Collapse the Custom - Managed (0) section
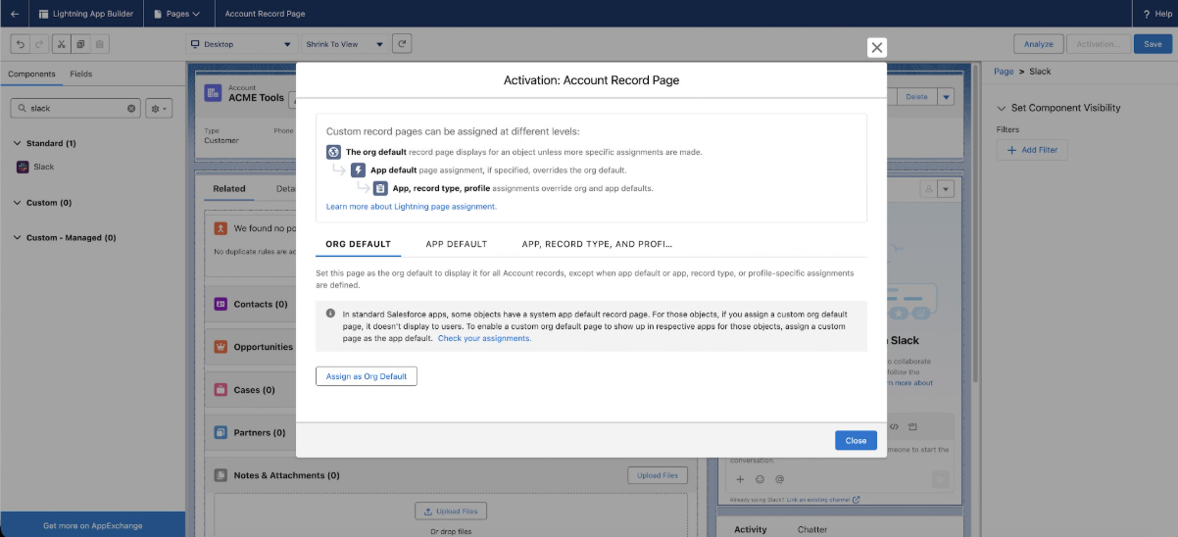The image size is (1178, 537). pos(18,238)
